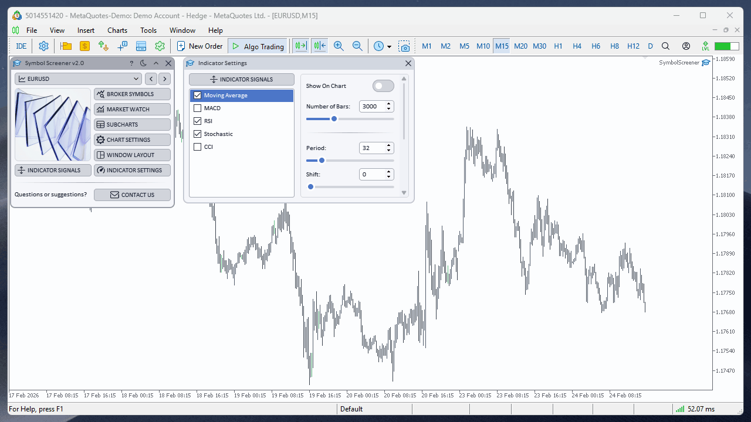Collapse the Symbol Screener panel

coord(156,63)
